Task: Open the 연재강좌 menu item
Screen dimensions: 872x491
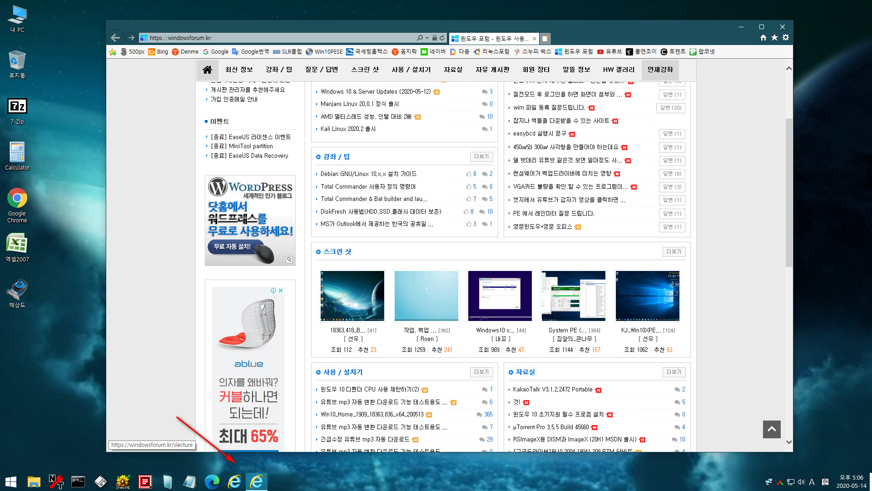Action: coord(660,70)
